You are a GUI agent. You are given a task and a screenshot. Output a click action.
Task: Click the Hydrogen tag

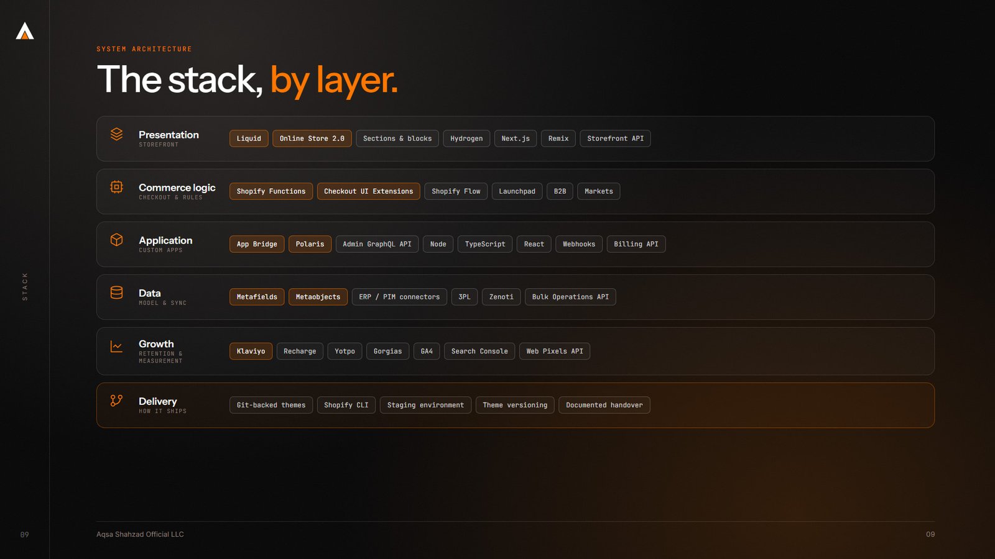click(x=466, y=139)
